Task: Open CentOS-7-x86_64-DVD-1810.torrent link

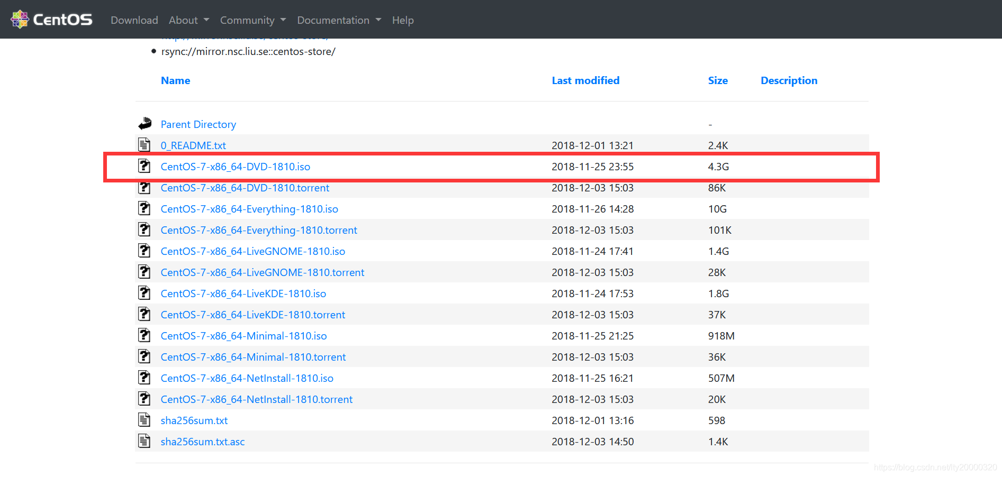Action: 245,188
